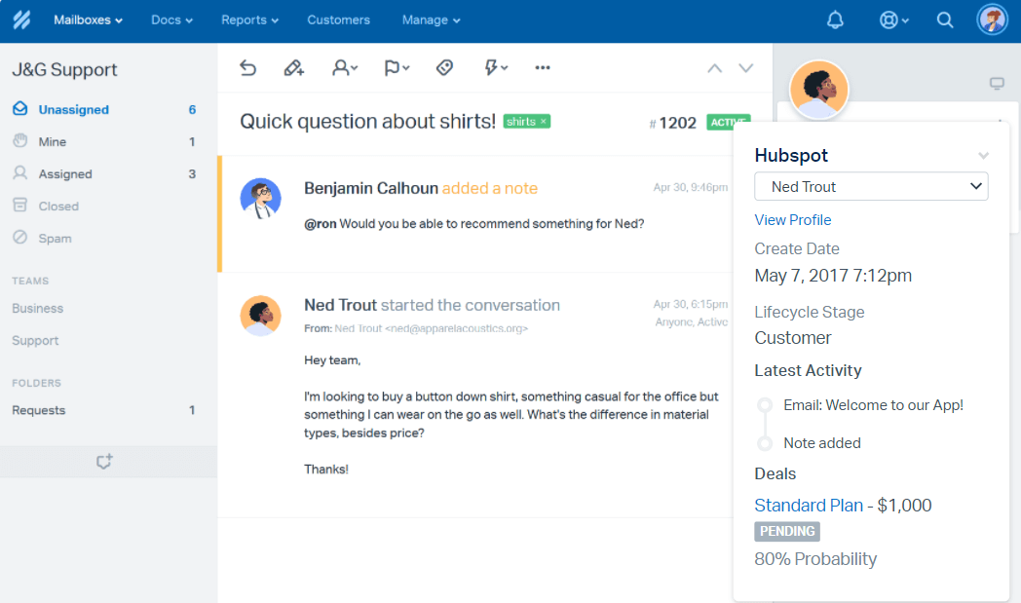Open the status flag dropdown
This screenshot has height=603, width=1021.
396,67
